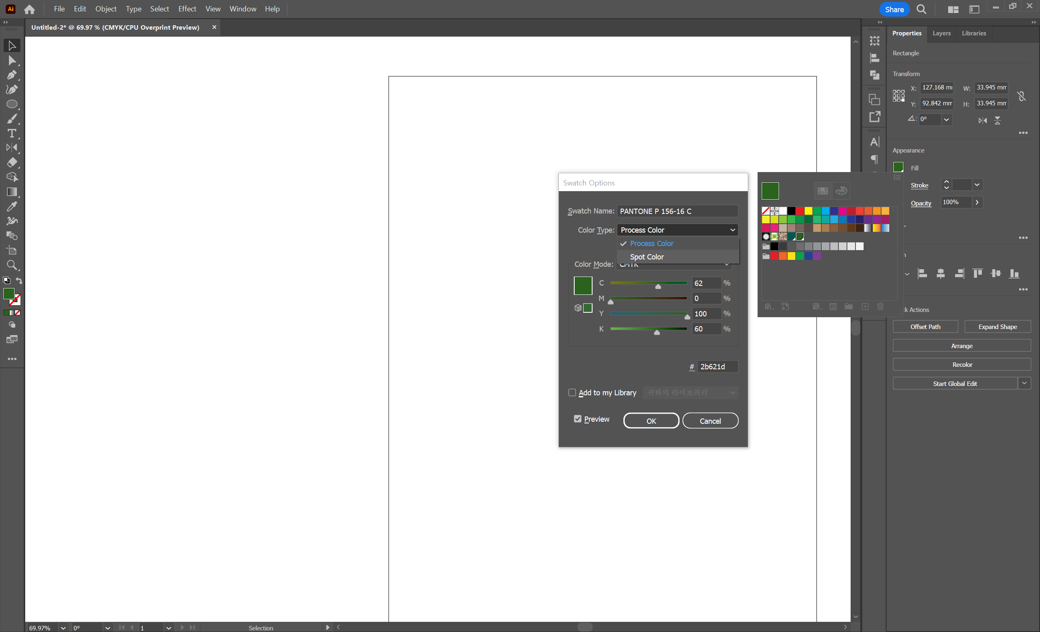The image size is (1040, 632).
Task: Select the Direct Selection tool
Action: 12,61
